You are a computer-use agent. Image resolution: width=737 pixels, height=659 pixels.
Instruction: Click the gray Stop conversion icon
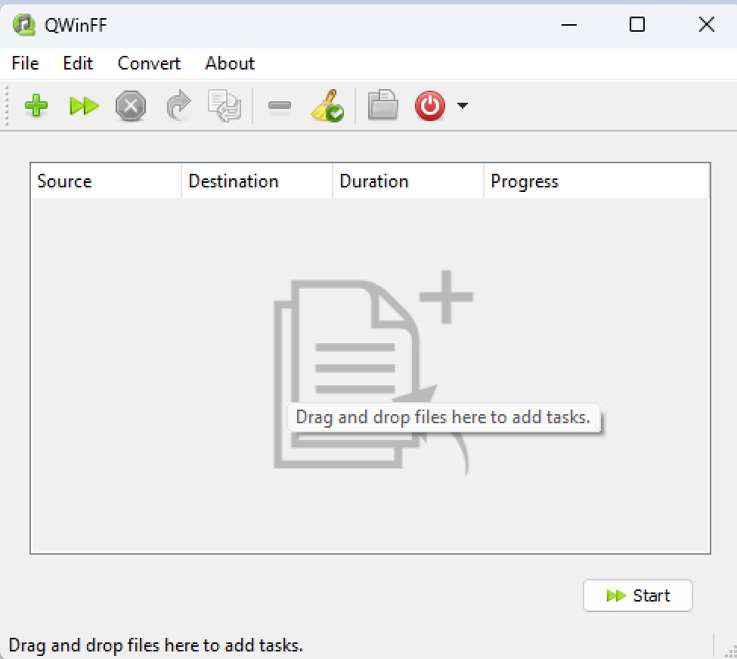pyautogui.click(x=131, y=106)
